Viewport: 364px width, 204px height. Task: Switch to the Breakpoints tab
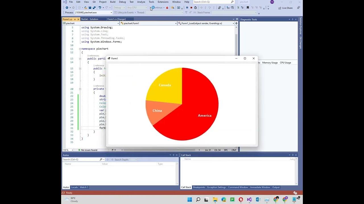click(199, 187)
